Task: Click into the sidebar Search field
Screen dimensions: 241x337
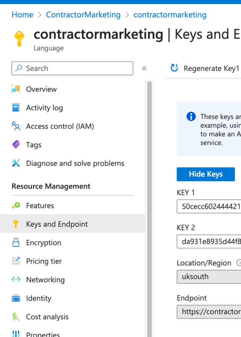Action: click(x=72, y=68)
